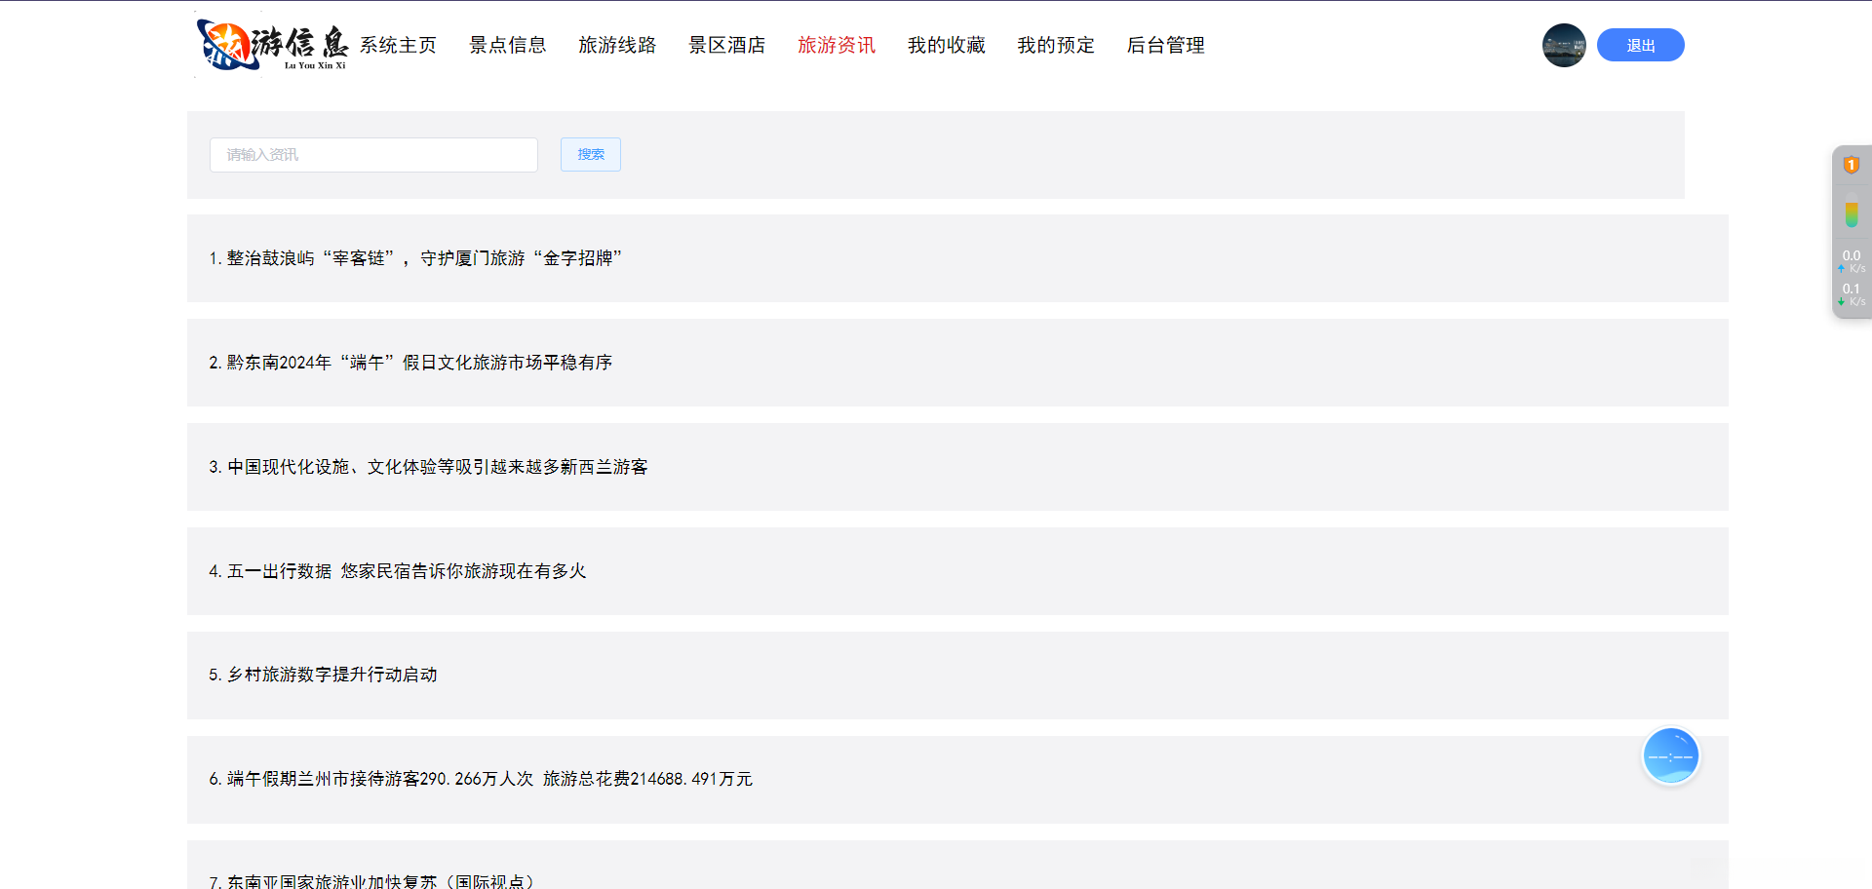Screen dimensions: 1872x889
Task: Open the 黔东南2024年“端午” news item
Action: [x=957, y=363]
